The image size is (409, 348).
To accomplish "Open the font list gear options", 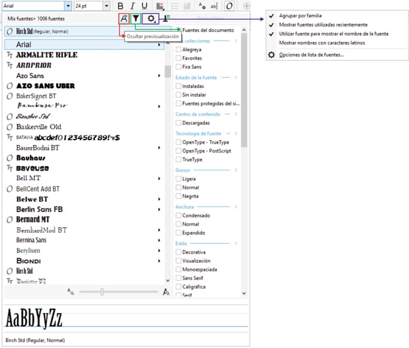I will coord(152,19).
